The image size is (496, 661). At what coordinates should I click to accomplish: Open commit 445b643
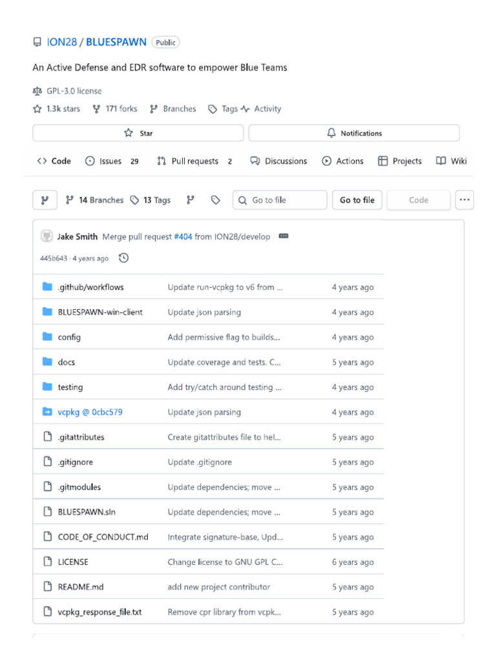53,258
